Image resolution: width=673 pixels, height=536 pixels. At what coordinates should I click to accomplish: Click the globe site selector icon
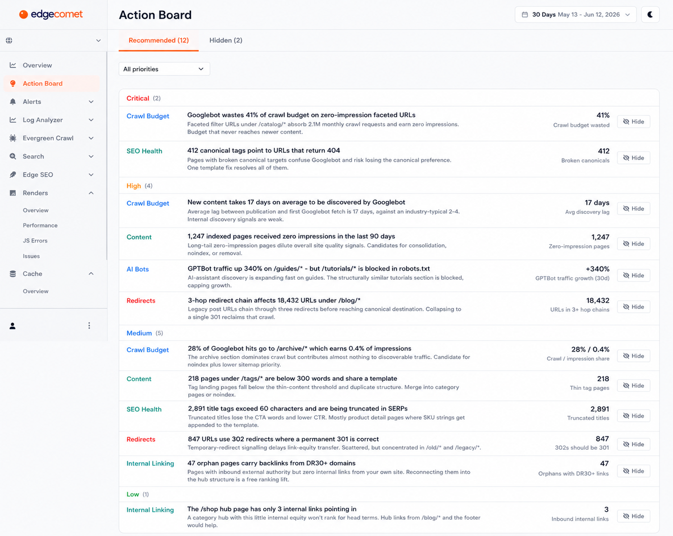(9, 41)
